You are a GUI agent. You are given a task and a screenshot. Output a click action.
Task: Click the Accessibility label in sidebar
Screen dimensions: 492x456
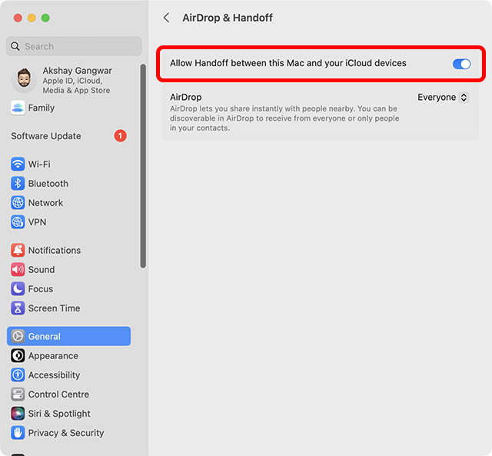[54, 375]
